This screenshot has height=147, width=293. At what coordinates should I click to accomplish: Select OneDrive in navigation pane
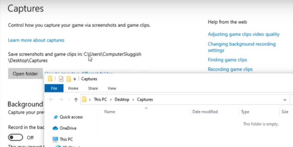coord(68,128)
